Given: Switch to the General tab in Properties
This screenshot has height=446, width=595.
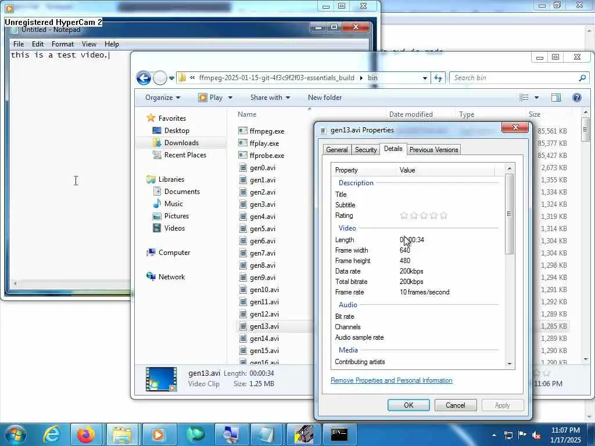Looking at the screenshot, I should point(336,150).
